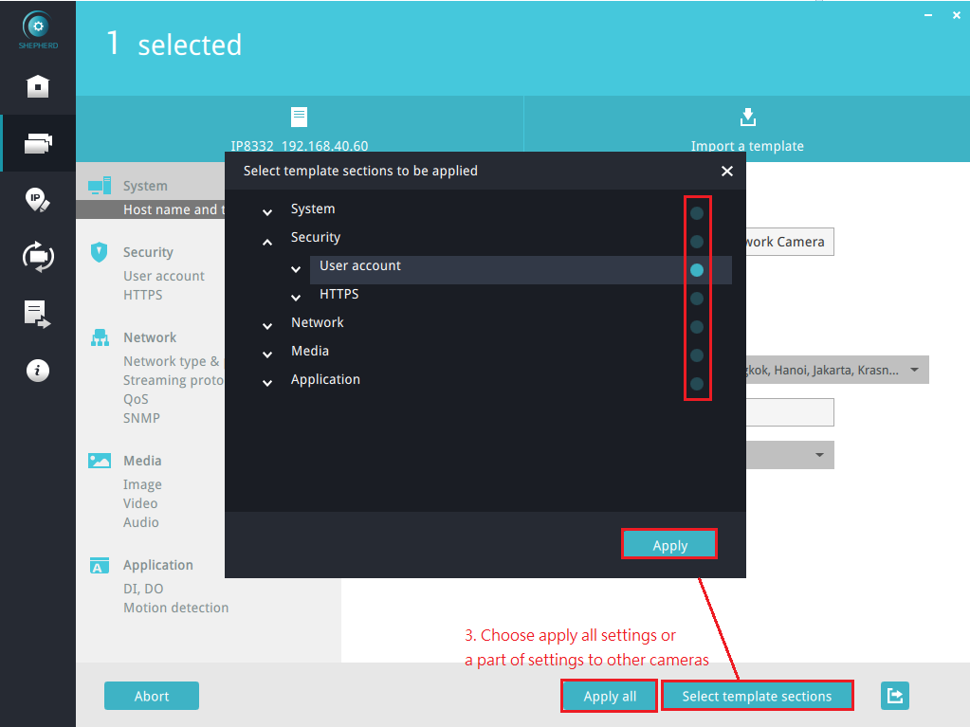Close the template sections dialog

click(726, 172)
